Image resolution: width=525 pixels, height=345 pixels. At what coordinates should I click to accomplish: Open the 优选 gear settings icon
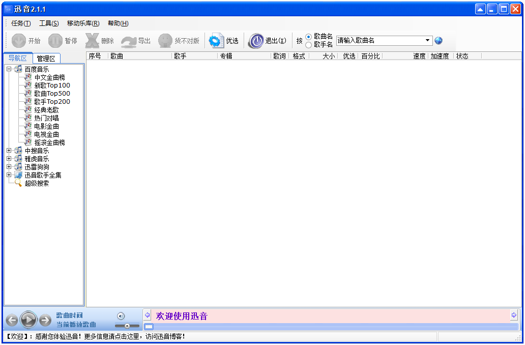(x=216, y=41)
